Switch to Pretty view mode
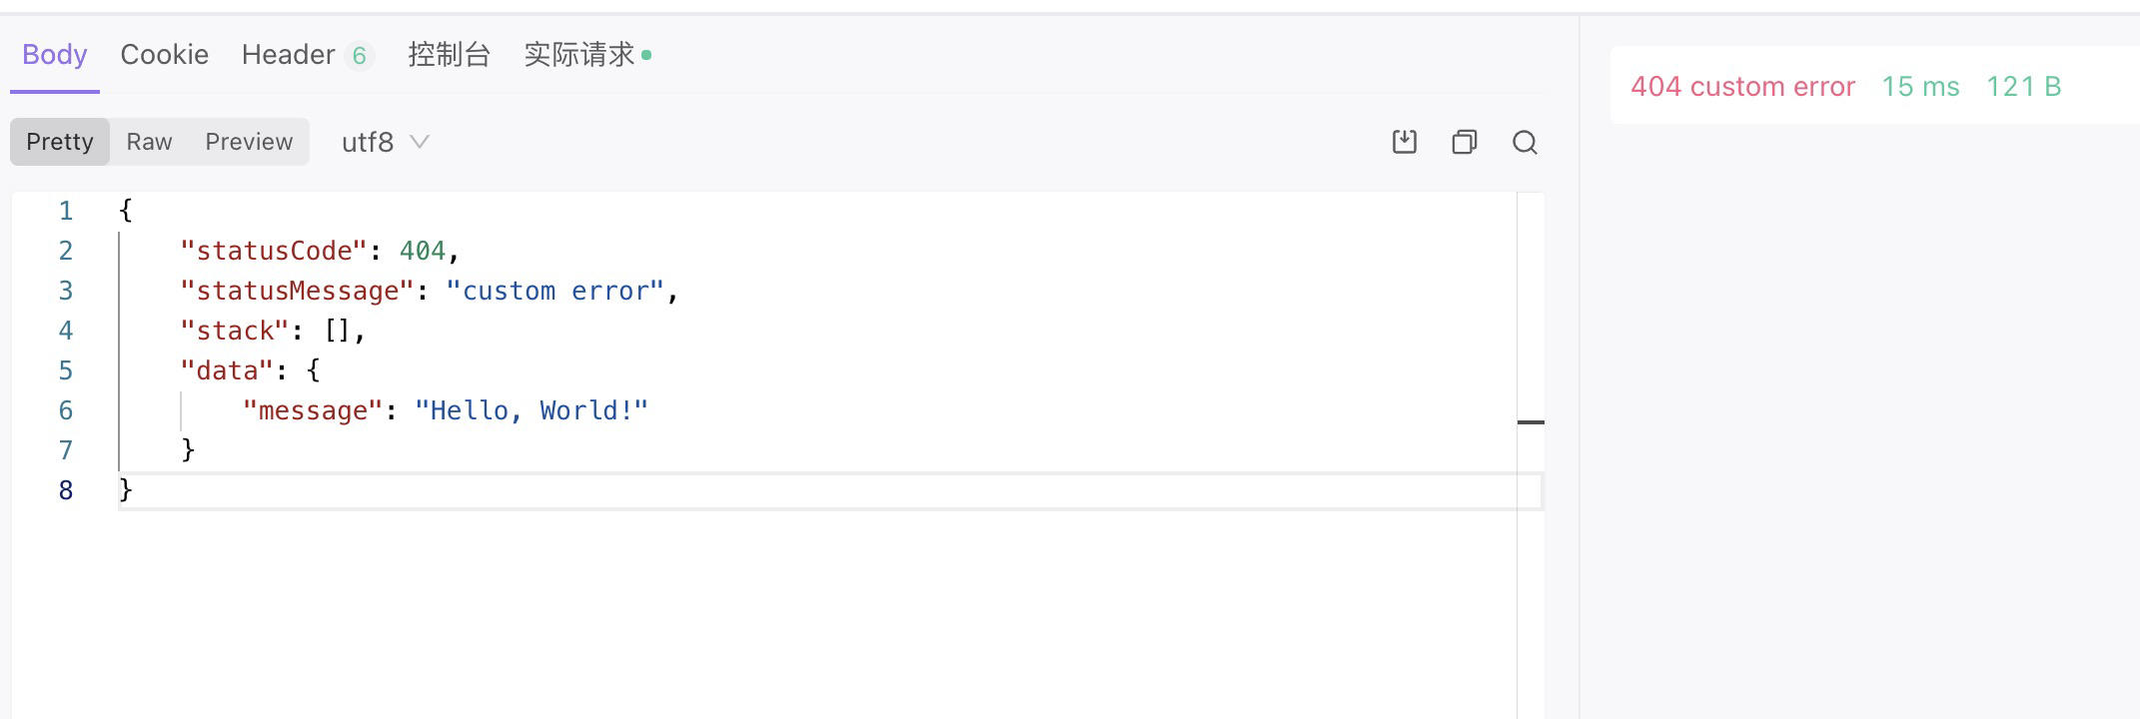The width and height of the screenshot is (2140, 719). pos(60,142)
